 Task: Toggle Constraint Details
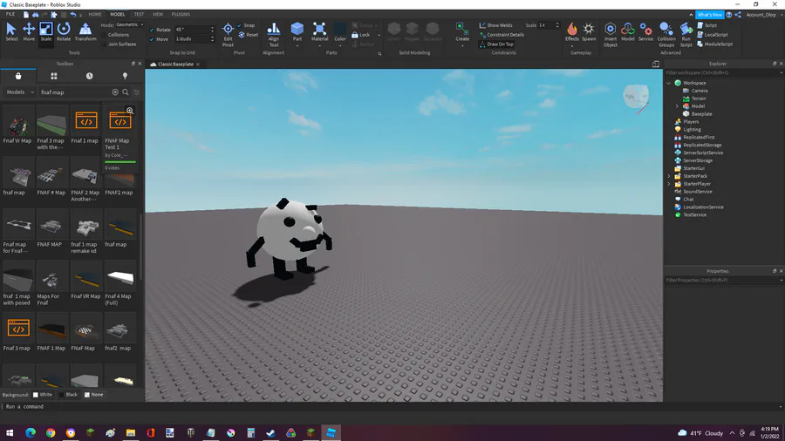502,35
